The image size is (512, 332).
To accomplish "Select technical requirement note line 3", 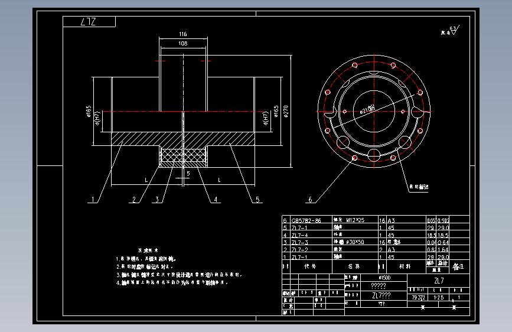I will pos(180,275).
